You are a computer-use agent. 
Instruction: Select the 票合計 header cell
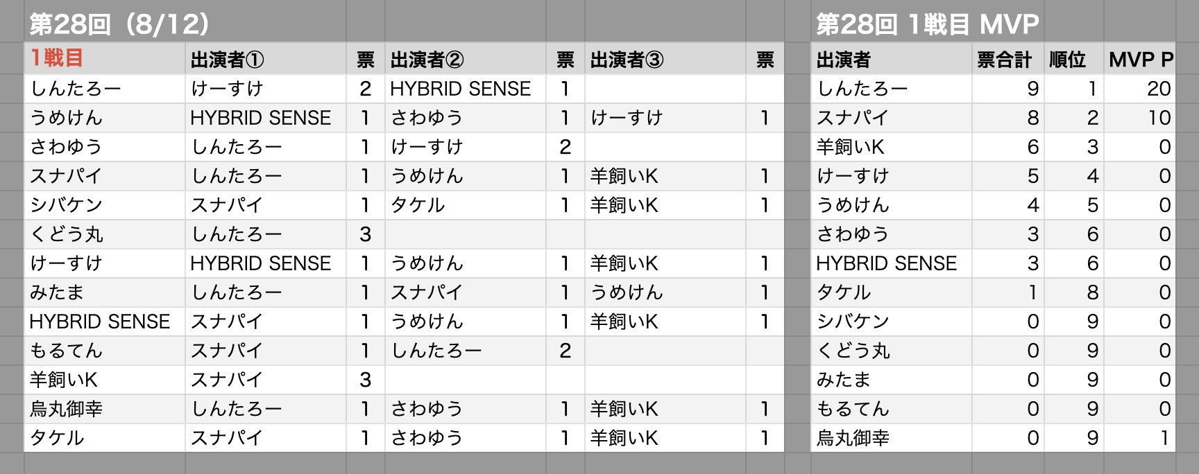[1007, 59]
